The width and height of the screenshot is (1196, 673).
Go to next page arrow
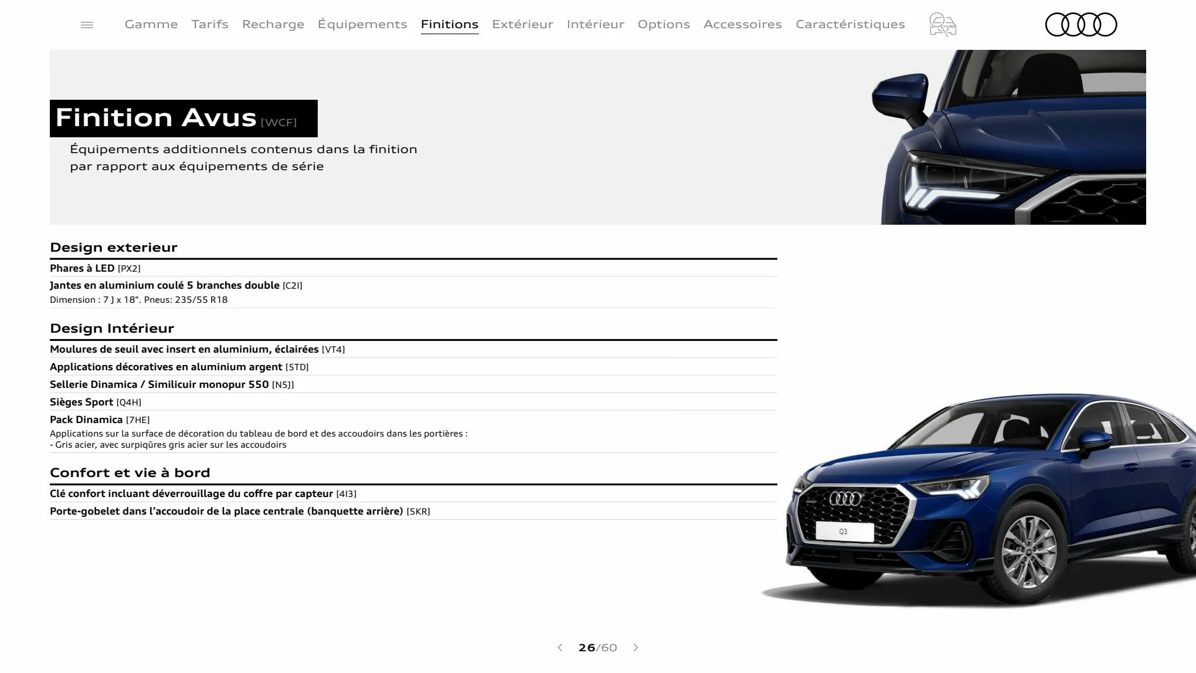coord(636,648)
